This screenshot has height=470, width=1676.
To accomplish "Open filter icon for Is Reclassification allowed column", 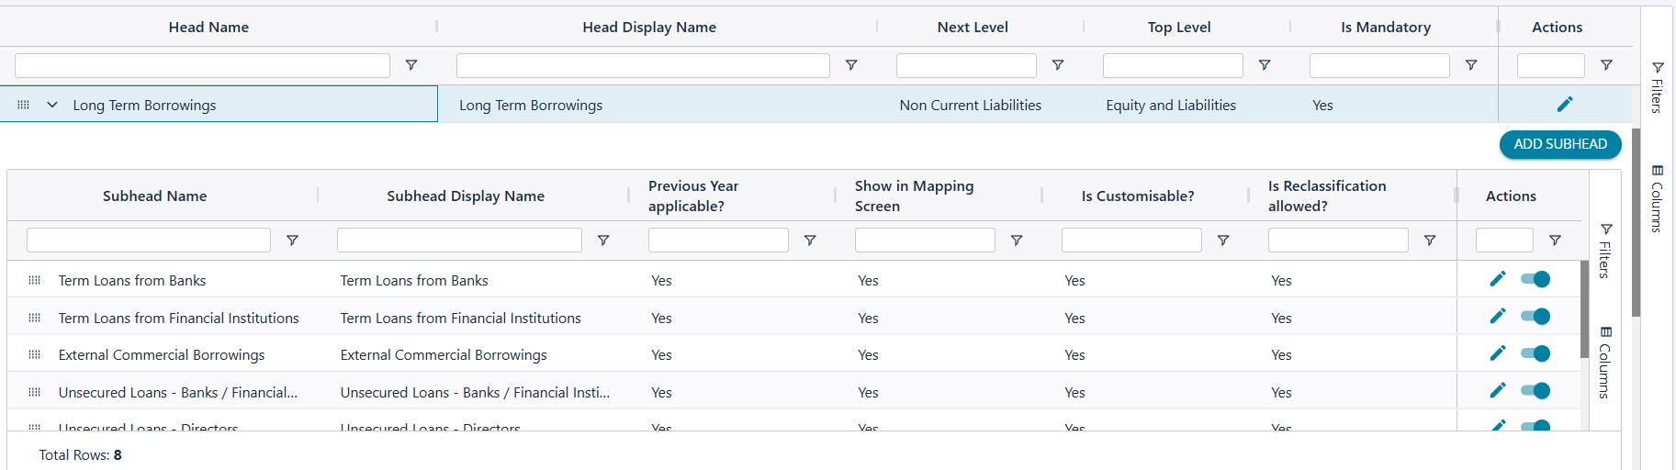I will 1430,241.
